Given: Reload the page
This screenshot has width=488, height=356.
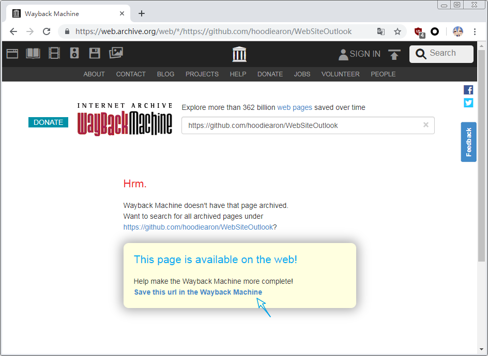Looking at the screenshot, I should tap(47, 31).
